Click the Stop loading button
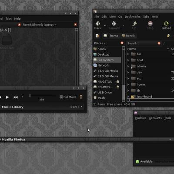174x174 pixels. 150,25
